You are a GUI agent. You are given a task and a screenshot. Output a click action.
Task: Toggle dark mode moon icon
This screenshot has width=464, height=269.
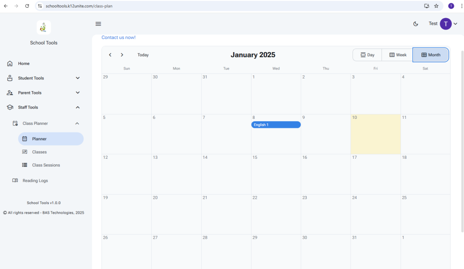tap(416, 24)
